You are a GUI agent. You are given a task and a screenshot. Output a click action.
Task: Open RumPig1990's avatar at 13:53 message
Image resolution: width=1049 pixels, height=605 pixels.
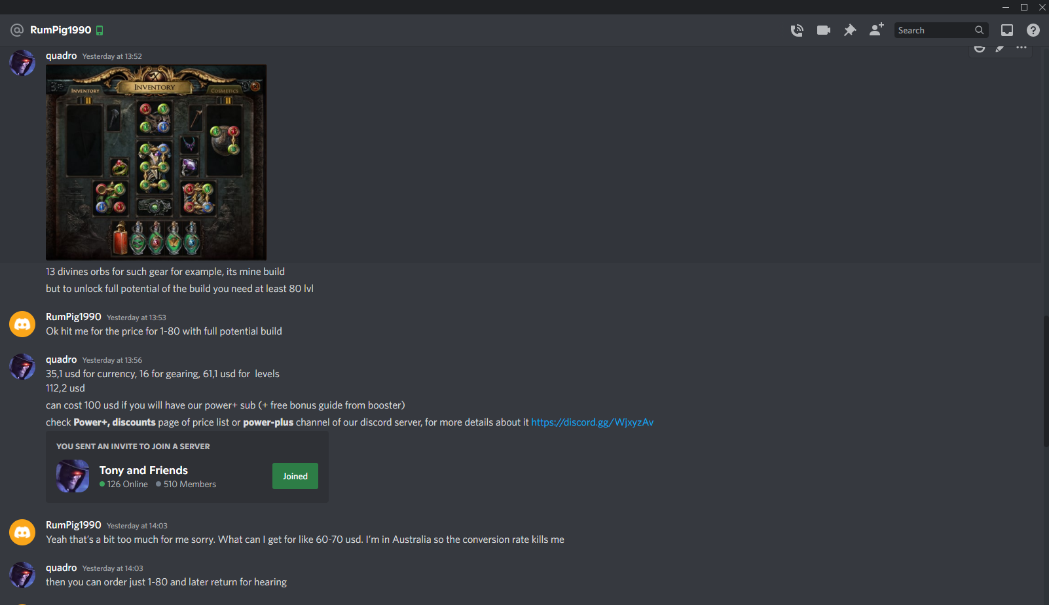coord(22,324)
